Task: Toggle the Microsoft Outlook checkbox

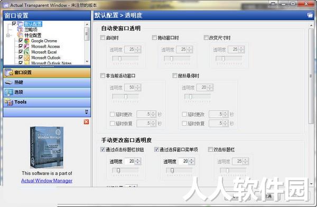Action: tap(21, 58)
